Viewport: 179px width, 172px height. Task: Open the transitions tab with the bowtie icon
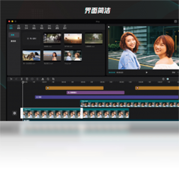coord(49,27)
